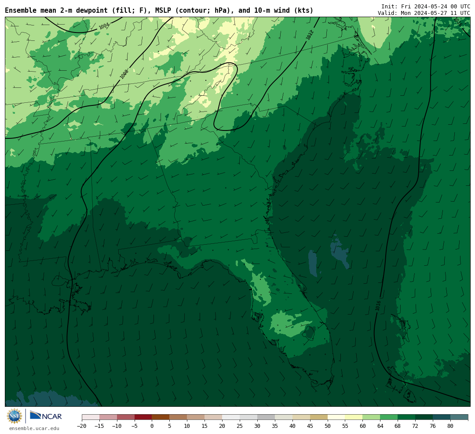The height and width of the screenshot is (434, 475).
Task: Pick the 76 to 80 dark teal swatch
Action: (442, 417)
